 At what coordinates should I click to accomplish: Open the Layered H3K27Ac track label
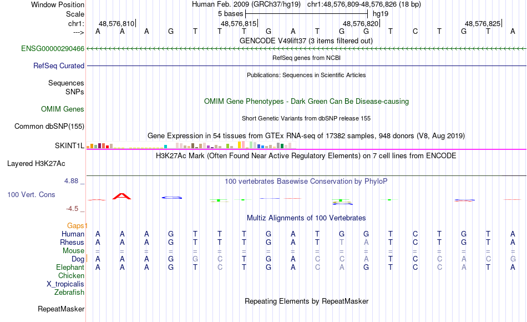click(36, 164)
